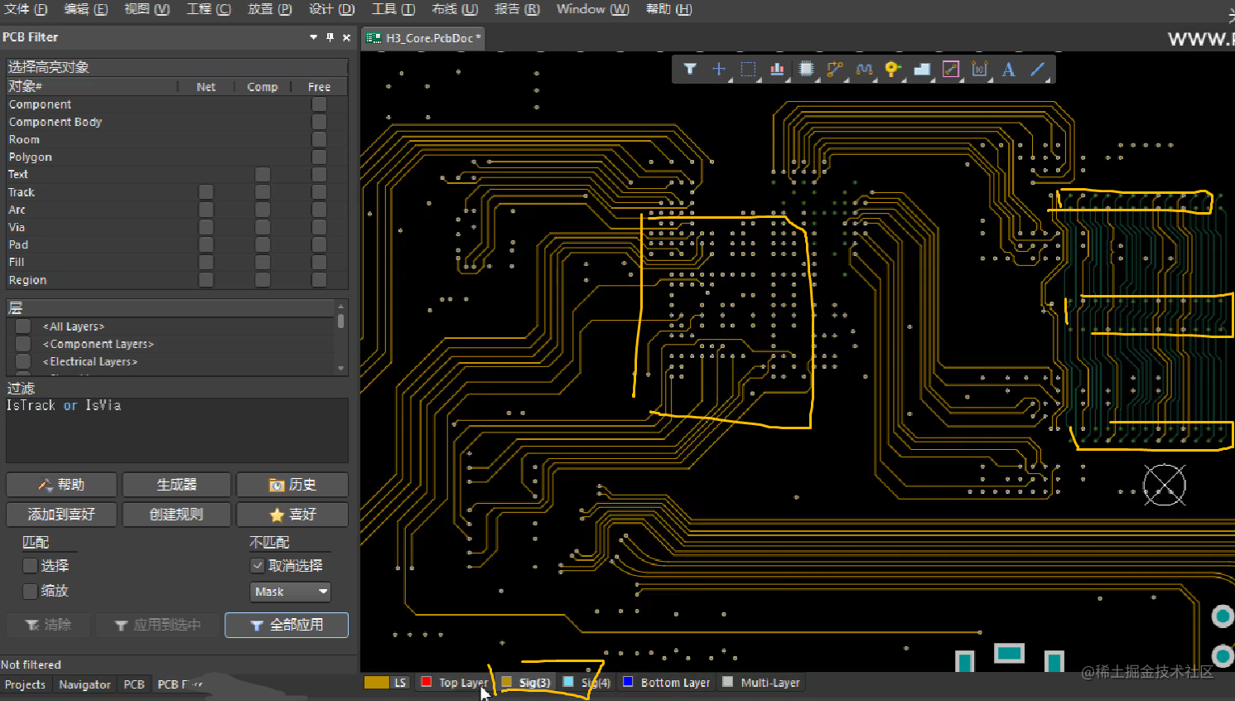Screen dimensions: 1235x701
Task: Select the highlighted place line tool
Action: (x=951, y=69)
